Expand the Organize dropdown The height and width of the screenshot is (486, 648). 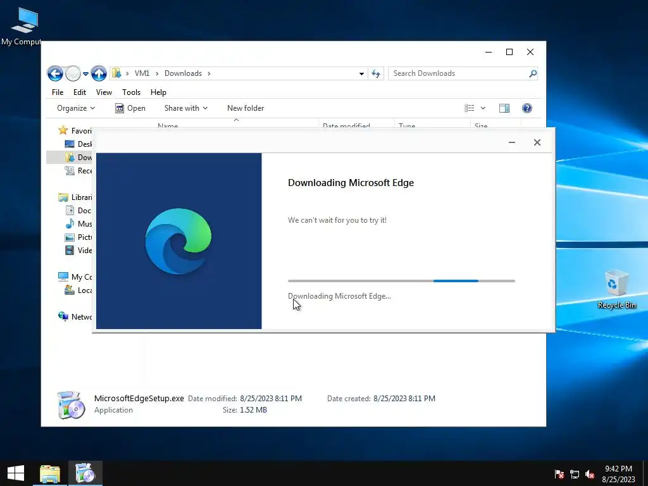click(76, 108)
